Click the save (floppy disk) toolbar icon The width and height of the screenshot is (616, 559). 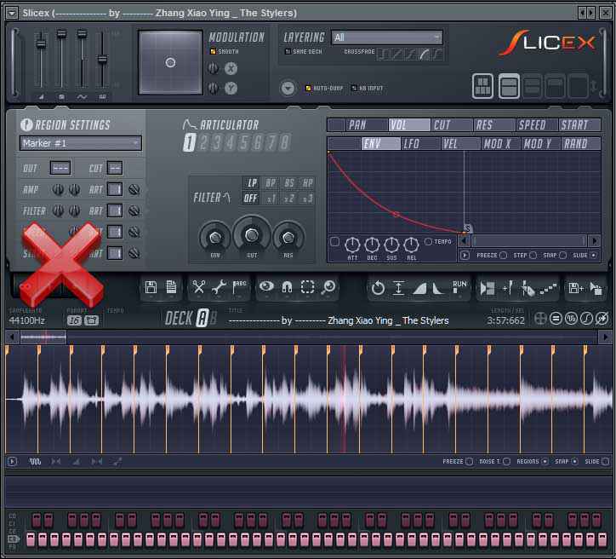tap(151, 288)
